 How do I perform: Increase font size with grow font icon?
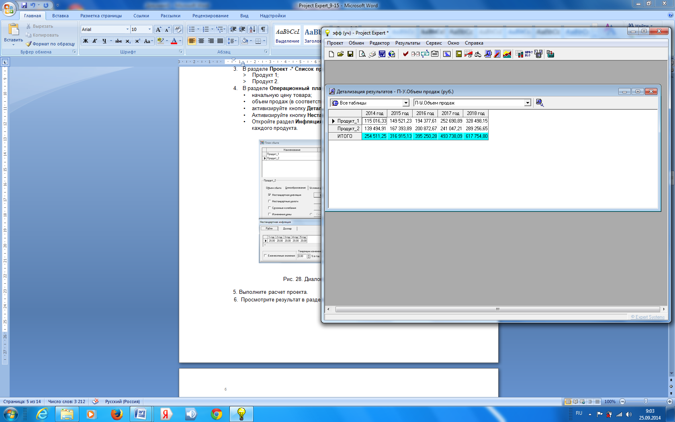tap(158, 29)
